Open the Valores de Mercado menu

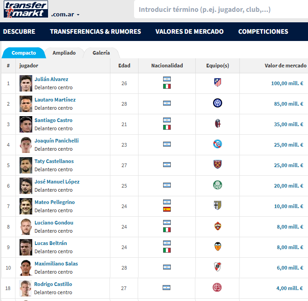pos(189,31)
